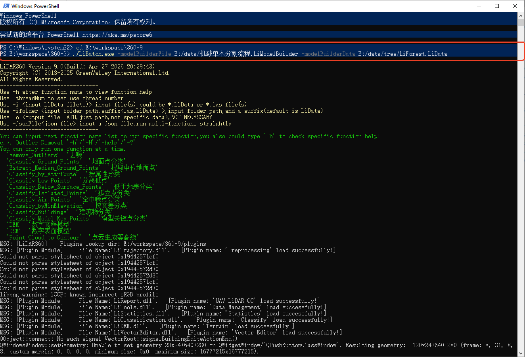525x357 pixels.
Task: Click the scrollbar up arrow
Action: (x=521, y=16)
